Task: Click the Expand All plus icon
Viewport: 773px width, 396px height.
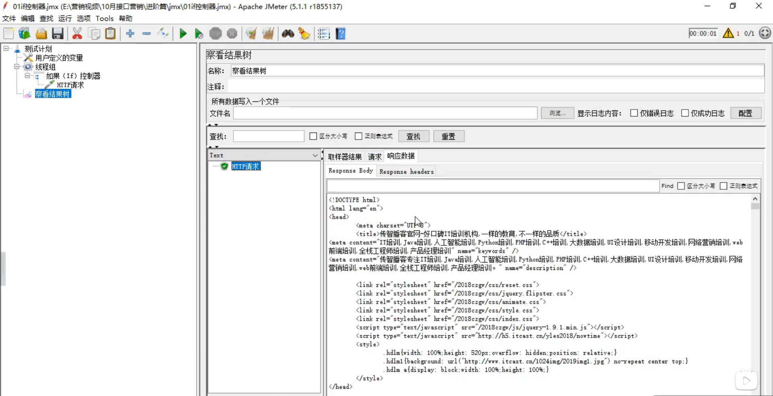Action: 130,34
